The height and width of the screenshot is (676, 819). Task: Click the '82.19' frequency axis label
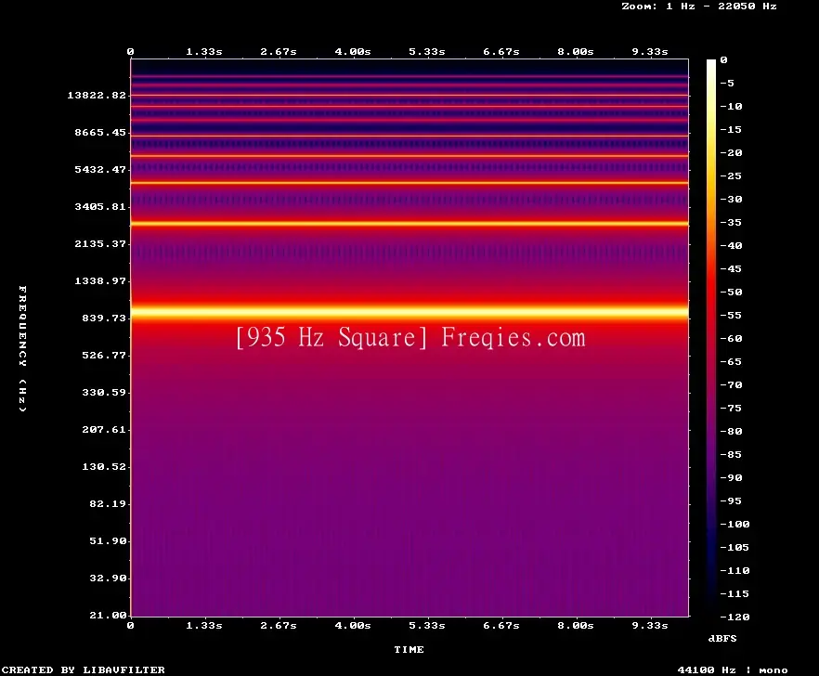point(108,503)
